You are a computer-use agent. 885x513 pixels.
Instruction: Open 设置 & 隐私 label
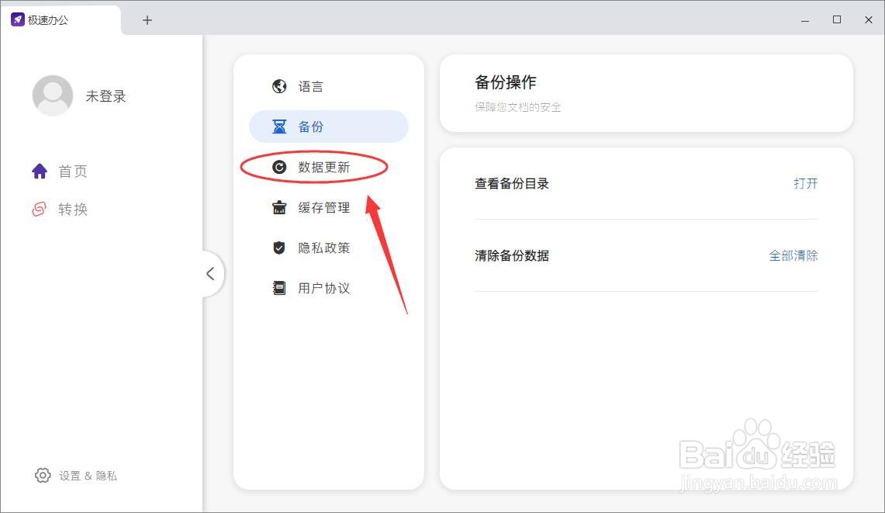88,476
